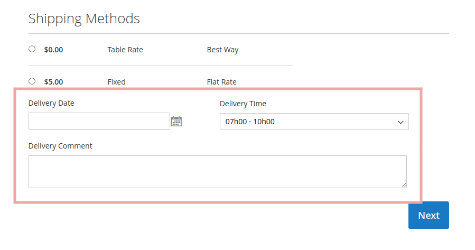Open the Delivery Time dropdown
The image size is (475, 250).
pos(314,122)
